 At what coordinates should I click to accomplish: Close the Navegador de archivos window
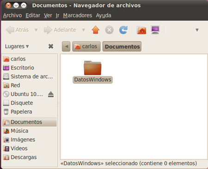[x=8, y=6]
